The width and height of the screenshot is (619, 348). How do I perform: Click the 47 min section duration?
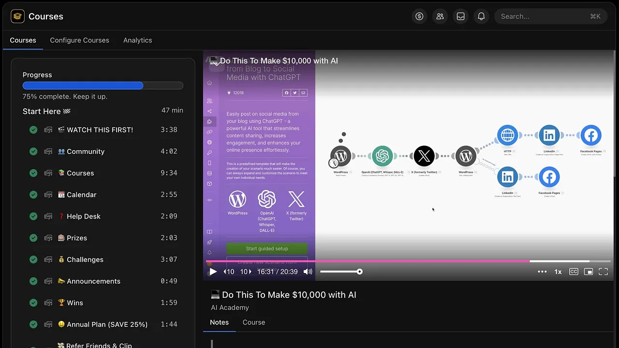pyautogui.click(x=172, y=110)
